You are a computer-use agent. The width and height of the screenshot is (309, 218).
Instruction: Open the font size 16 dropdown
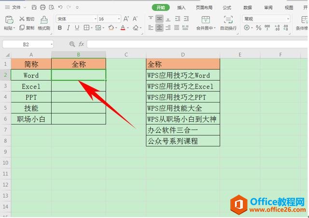click(119, 19)
